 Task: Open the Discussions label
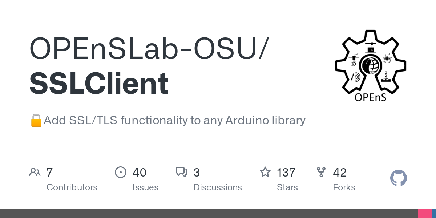(x=218, y=187)
